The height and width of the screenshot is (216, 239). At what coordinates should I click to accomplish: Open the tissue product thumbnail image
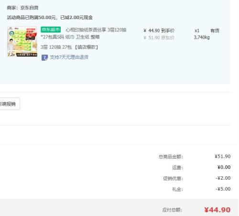22,42
